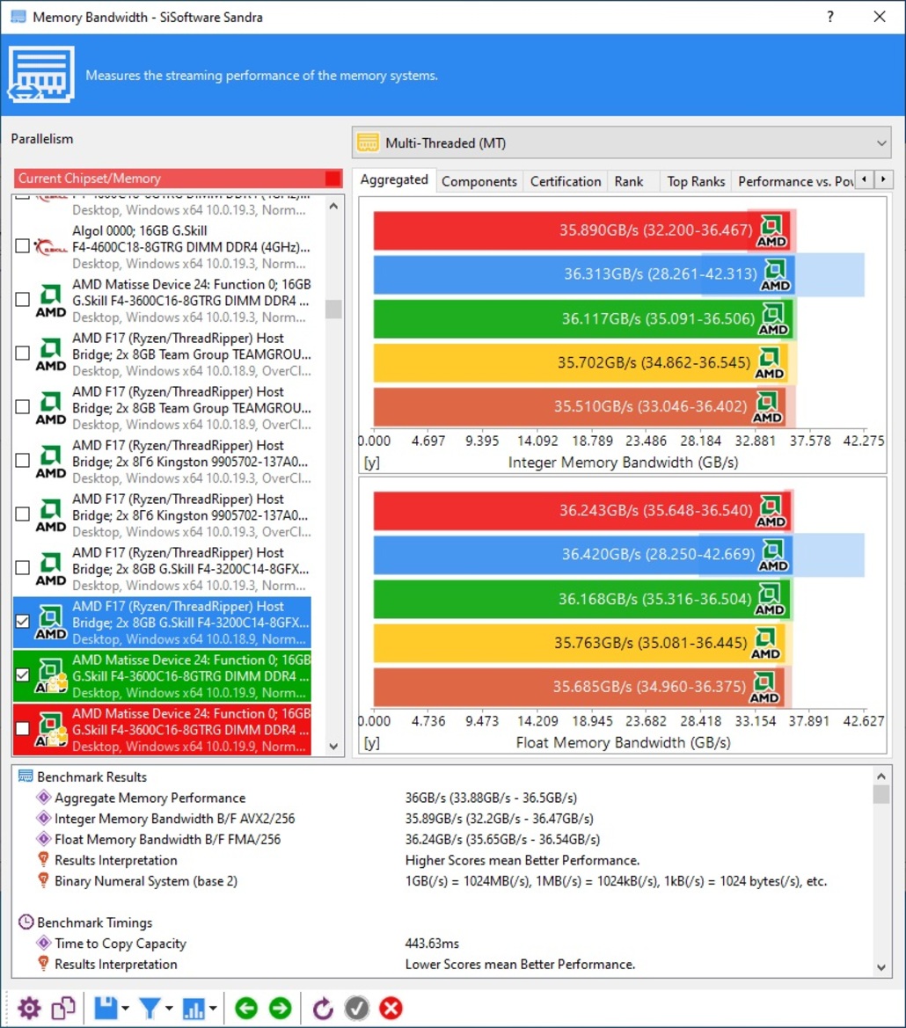Click the blue 36.313GB/s integer bandwidth bar
The width and height of the screenshot is (906, 1028).
[584, 274]
